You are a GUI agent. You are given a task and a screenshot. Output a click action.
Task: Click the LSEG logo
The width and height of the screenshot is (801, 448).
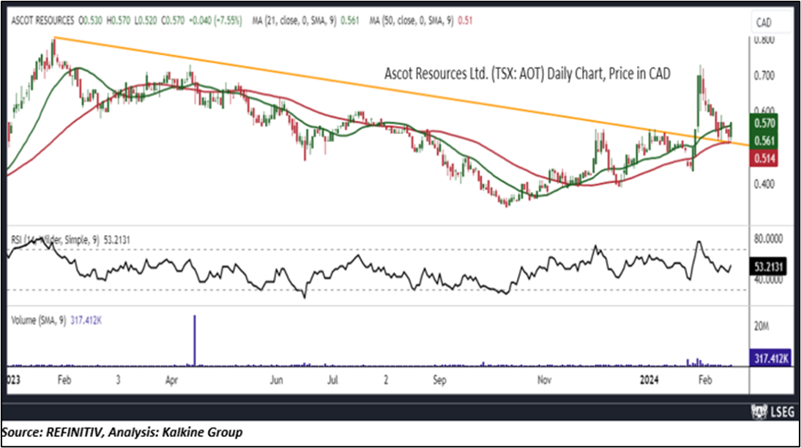click(x=773, y=411)
